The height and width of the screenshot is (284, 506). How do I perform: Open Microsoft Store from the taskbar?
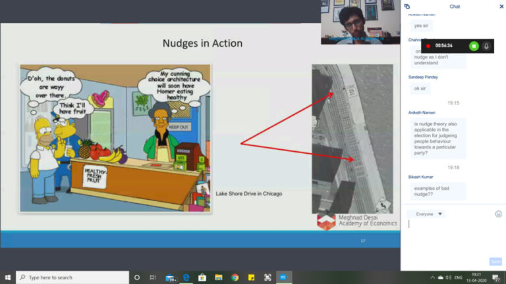pyautogui.click(x=202, y=277)
